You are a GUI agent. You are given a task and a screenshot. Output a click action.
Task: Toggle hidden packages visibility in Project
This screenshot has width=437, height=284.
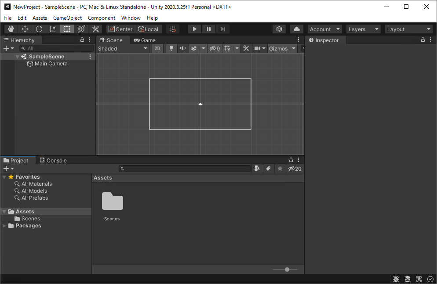[295, 169]
